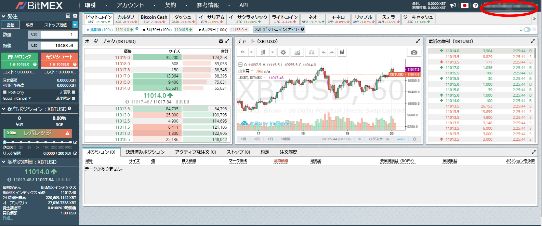542x226 pixels.
Task: Set chart range to 5日
Action: click(257, 139)
